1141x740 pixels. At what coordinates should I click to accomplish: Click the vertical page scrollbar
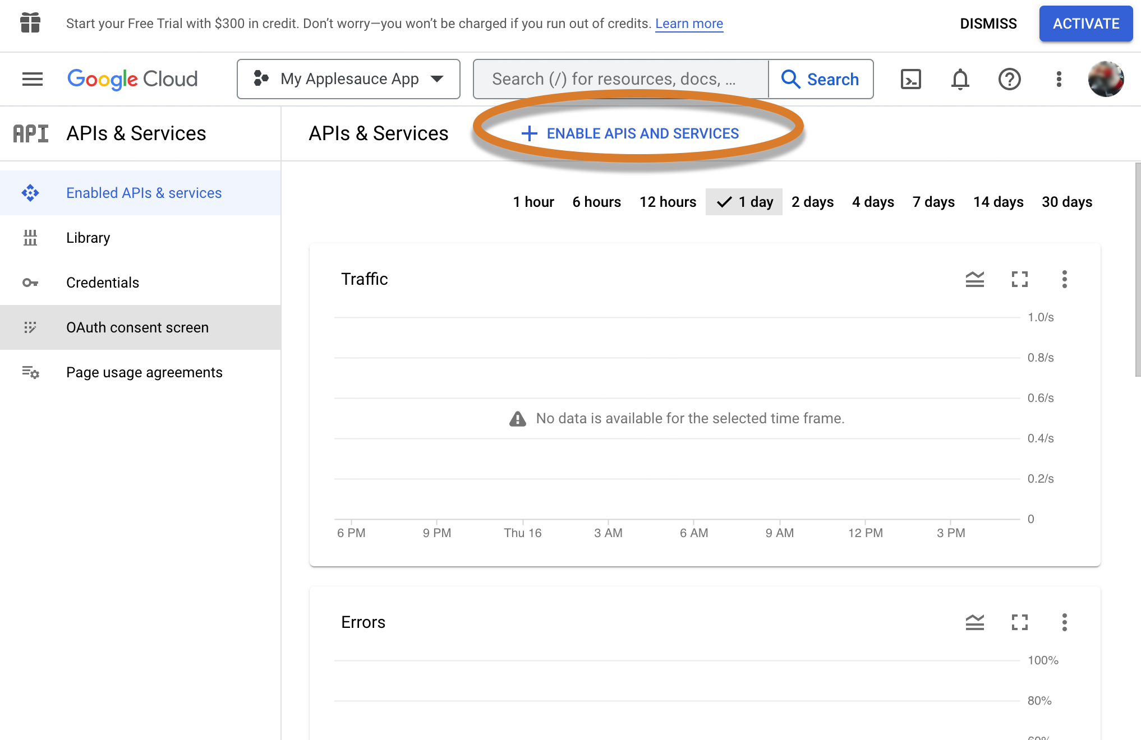1138,269
